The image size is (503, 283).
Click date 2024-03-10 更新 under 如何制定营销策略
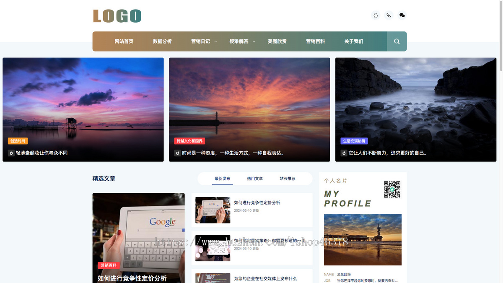click(246, 249)
